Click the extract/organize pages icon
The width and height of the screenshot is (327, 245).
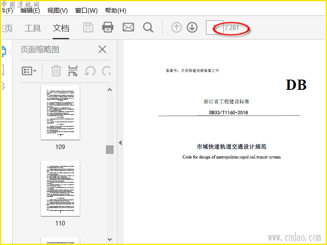73,71
